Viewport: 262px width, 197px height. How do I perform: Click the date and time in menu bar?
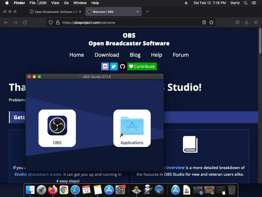(210, 3)
